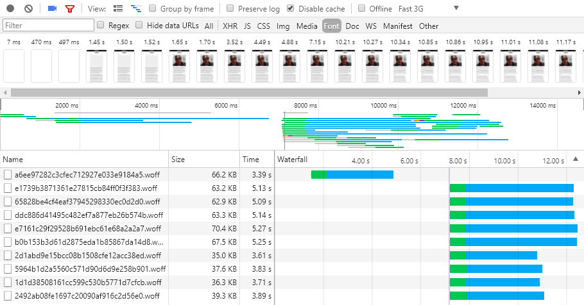Viewport: 584px width, 305px height.
Task: Stop recording network log
Action: tap(10, 8)
